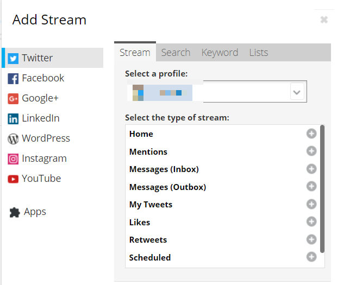Select the Instagram icon
This screenshot has width=337, height=285.
click(x=13, y=159)
